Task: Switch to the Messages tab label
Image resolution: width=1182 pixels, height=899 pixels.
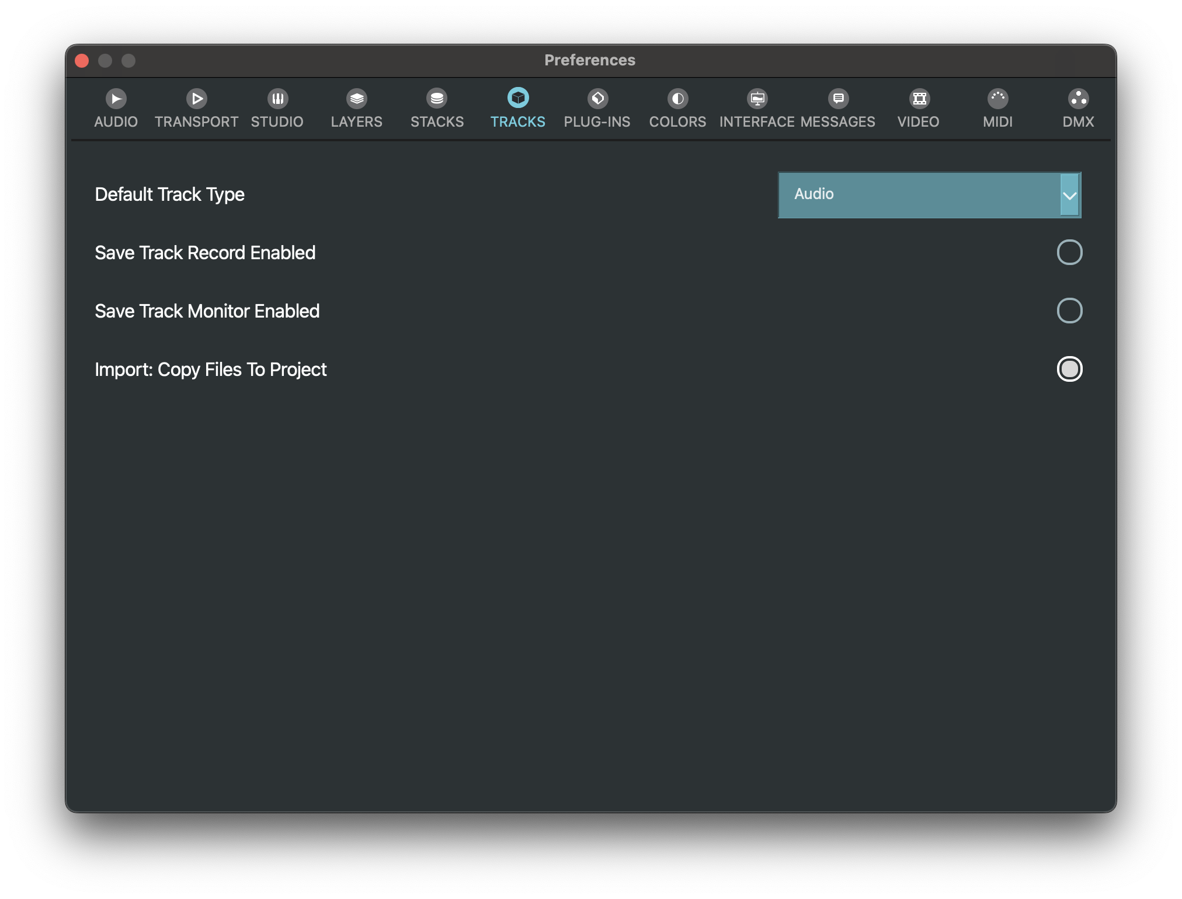Action: click(838, 122)
